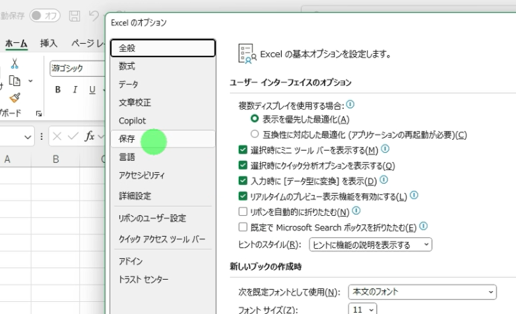Select the Format Painter brush icon

[x=15, y=97]
